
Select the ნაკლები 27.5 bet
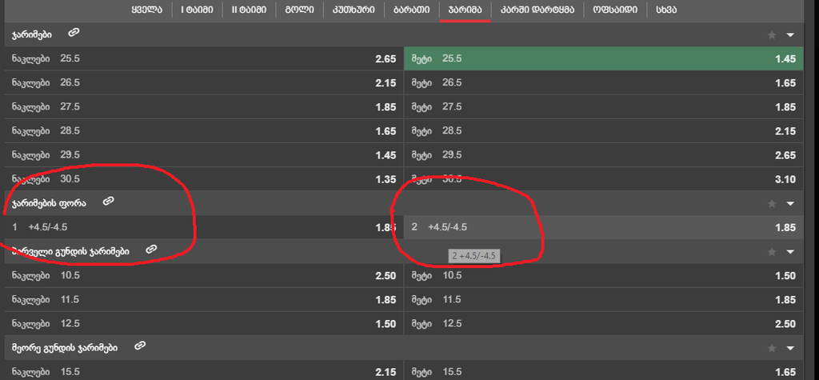(204, 106)
